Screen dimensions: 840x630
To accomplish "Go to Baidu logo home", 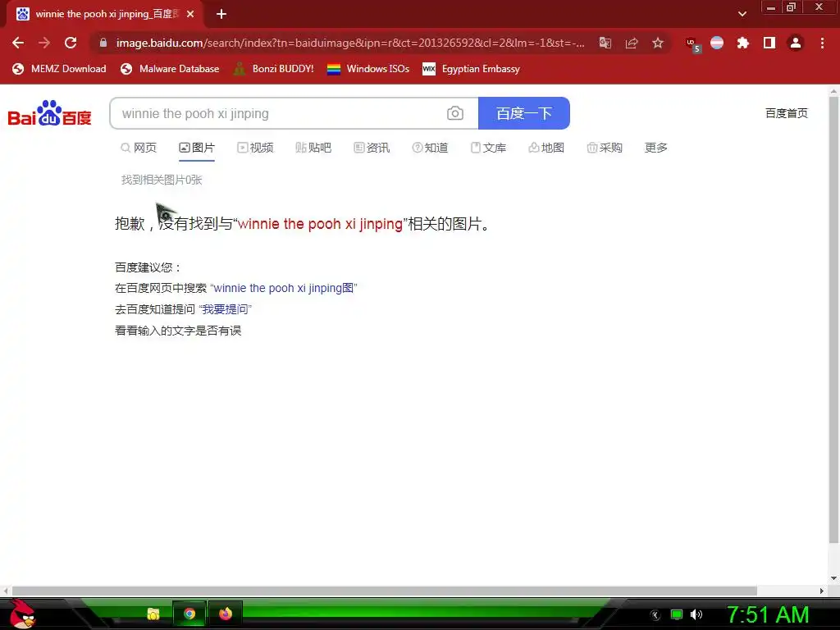I will click(x=49, y=113).
